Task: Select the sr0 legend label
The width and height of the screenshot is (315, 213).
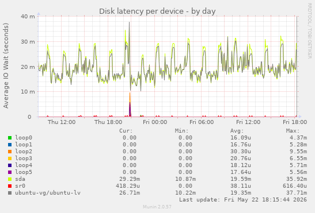Action: tap(20, 186)
